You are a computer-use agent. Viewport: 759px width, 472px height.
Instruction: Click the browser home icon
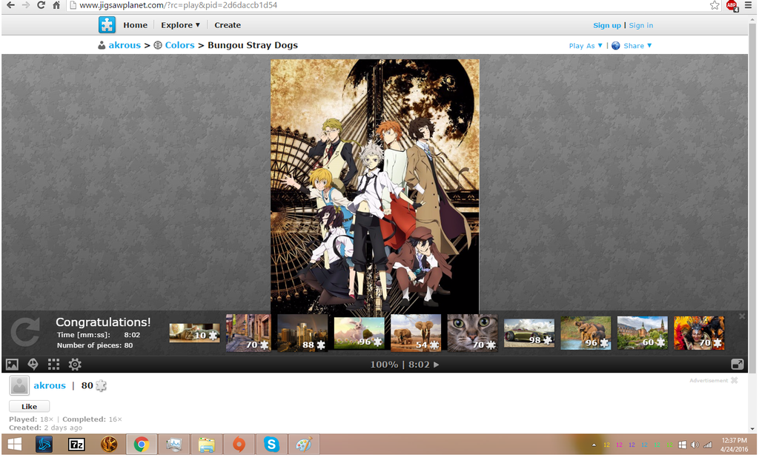click(56, 5)
